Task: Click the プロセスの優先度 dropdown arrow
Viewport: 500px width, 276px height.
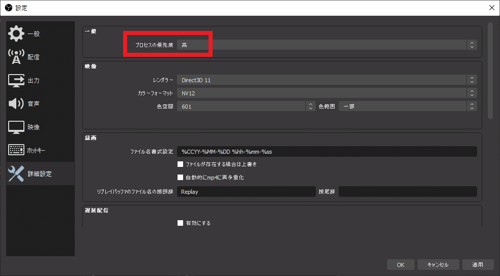Action: (472, 45)
